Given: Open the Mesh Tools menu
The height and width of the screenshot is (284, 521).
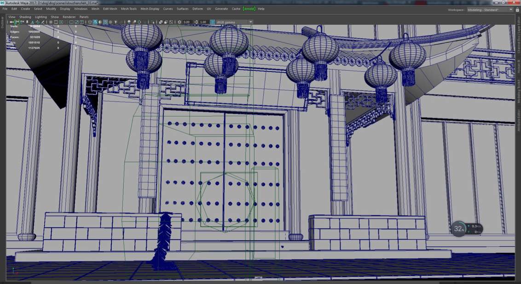Looking at the screenshot, I should point(129,9).
